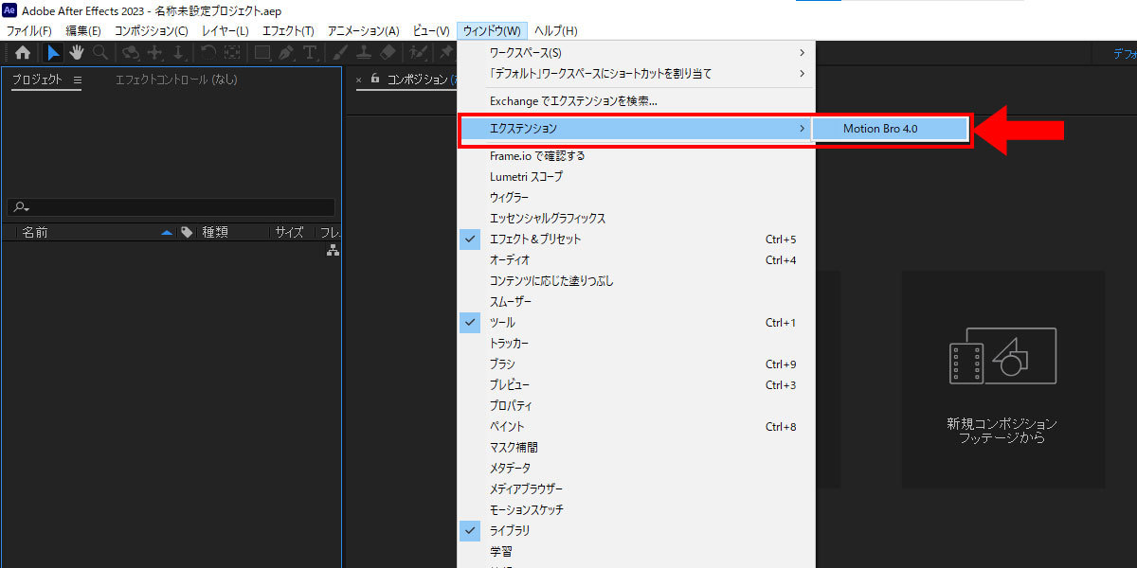
Task: Click the label tag column icon
Action: pos(187,232)
